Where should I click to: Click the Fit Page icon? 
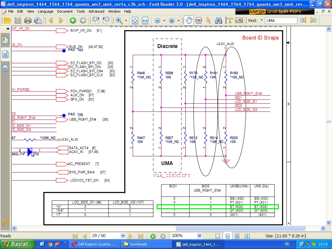click(x=135, y=20)
